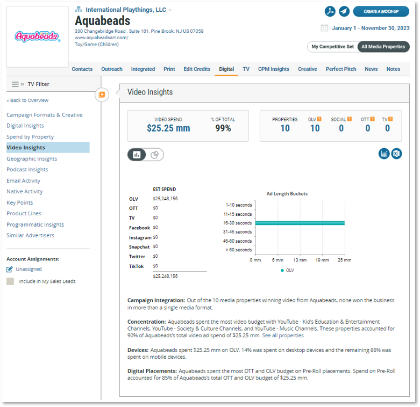This screenshot has width=420, height=407.
Task: Select the Digital tab
Action: tap(226, 69)
